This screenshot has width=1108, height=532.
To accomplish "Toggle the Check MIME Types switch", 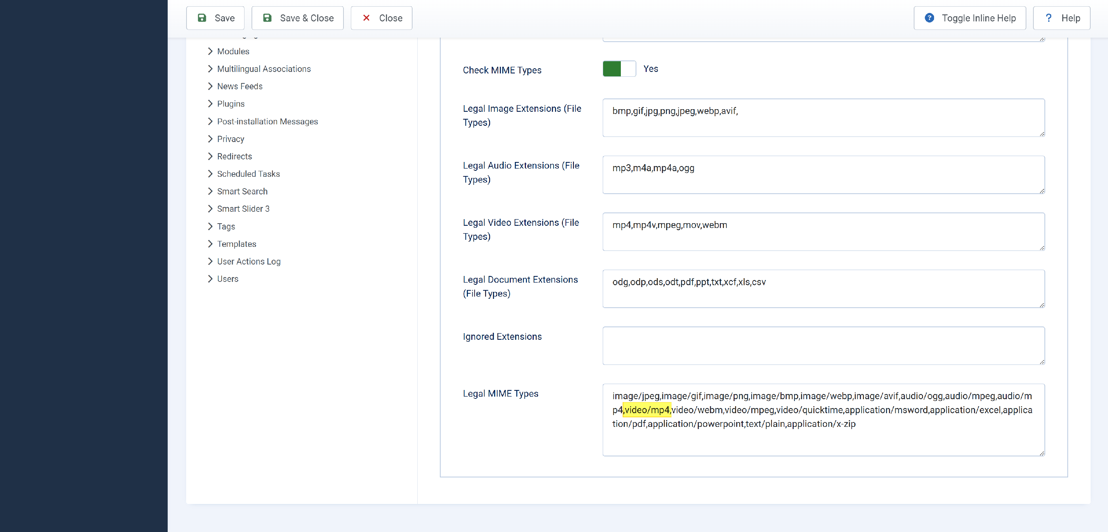I will pyautogui.click(x=619, y=69).
